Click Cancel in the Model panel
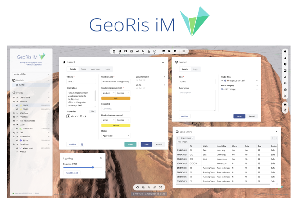This screenshot has width=297, height=198. pos(252,116)
